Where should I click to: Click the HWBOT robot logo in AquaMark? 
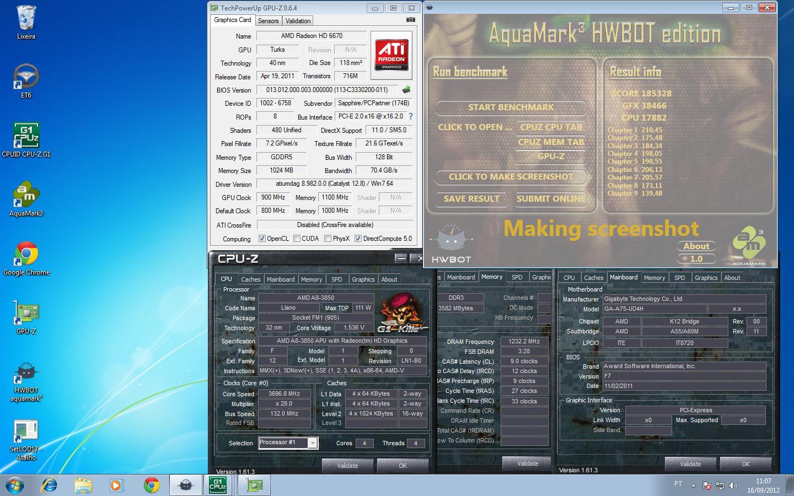tap(452, 244)
